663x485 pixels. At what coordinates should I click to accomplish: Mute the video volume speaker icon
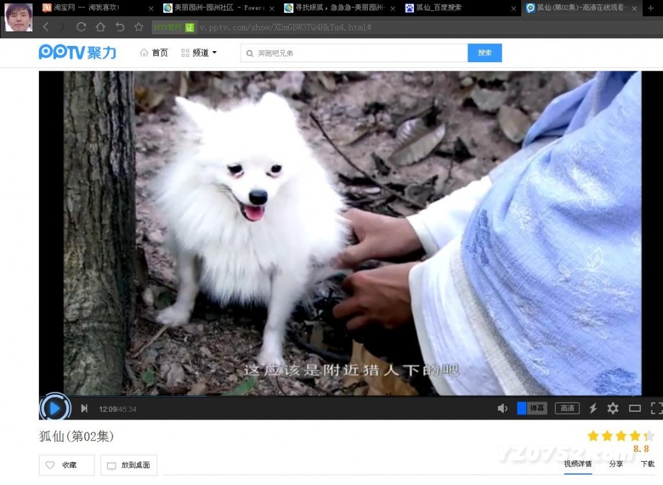[502, 408]
